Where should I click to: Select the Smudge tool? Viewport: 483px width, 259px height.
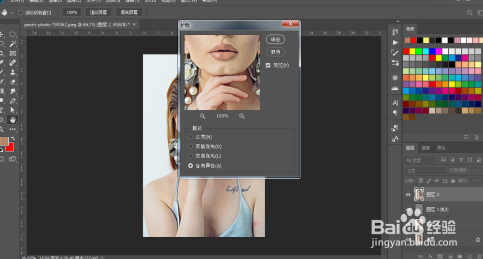13,91
